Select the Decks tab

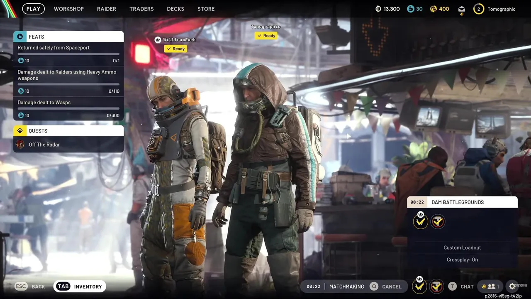click(x=175, y=9)
